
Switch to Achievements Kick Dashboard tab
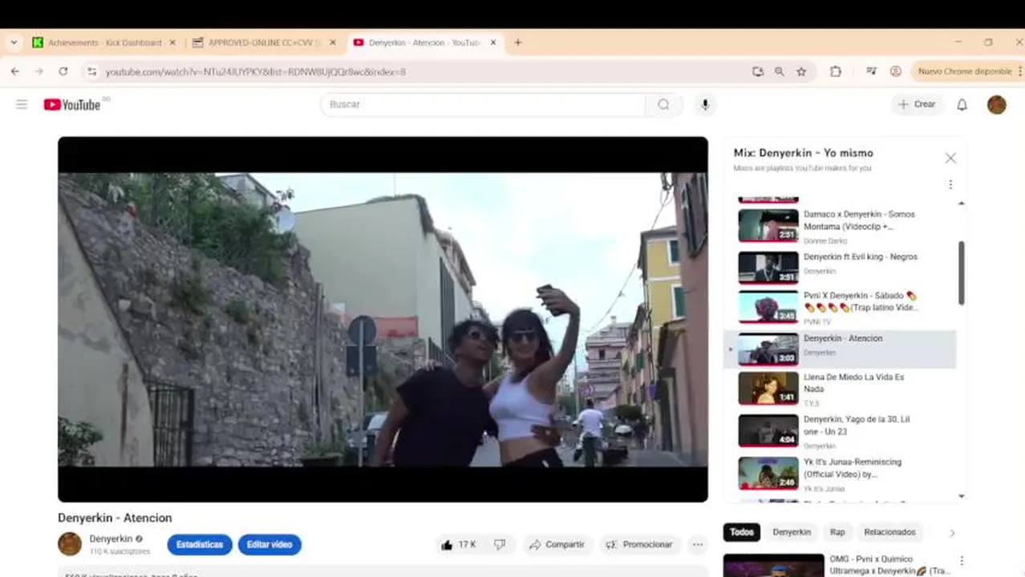tap(104, 42)
